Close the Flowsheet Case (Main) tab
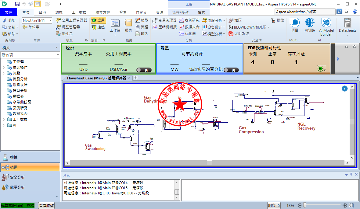Image resolution: width=360 pixels, height=209 pixels. (129, 78)
